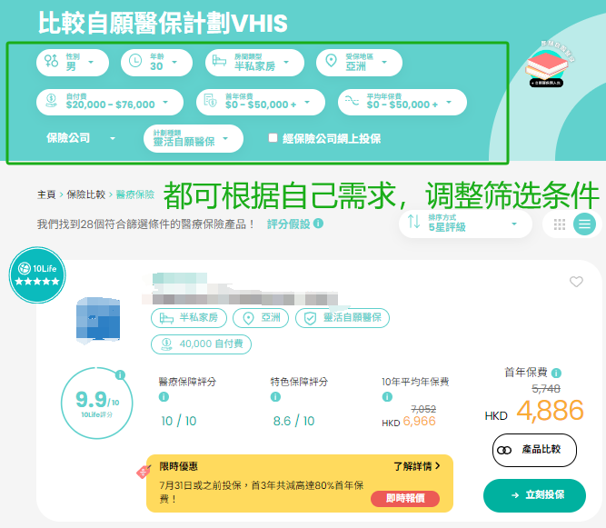606x528 pixels.
Task: Click info icon under 特色保障評分
Action: tap(275, 397)
